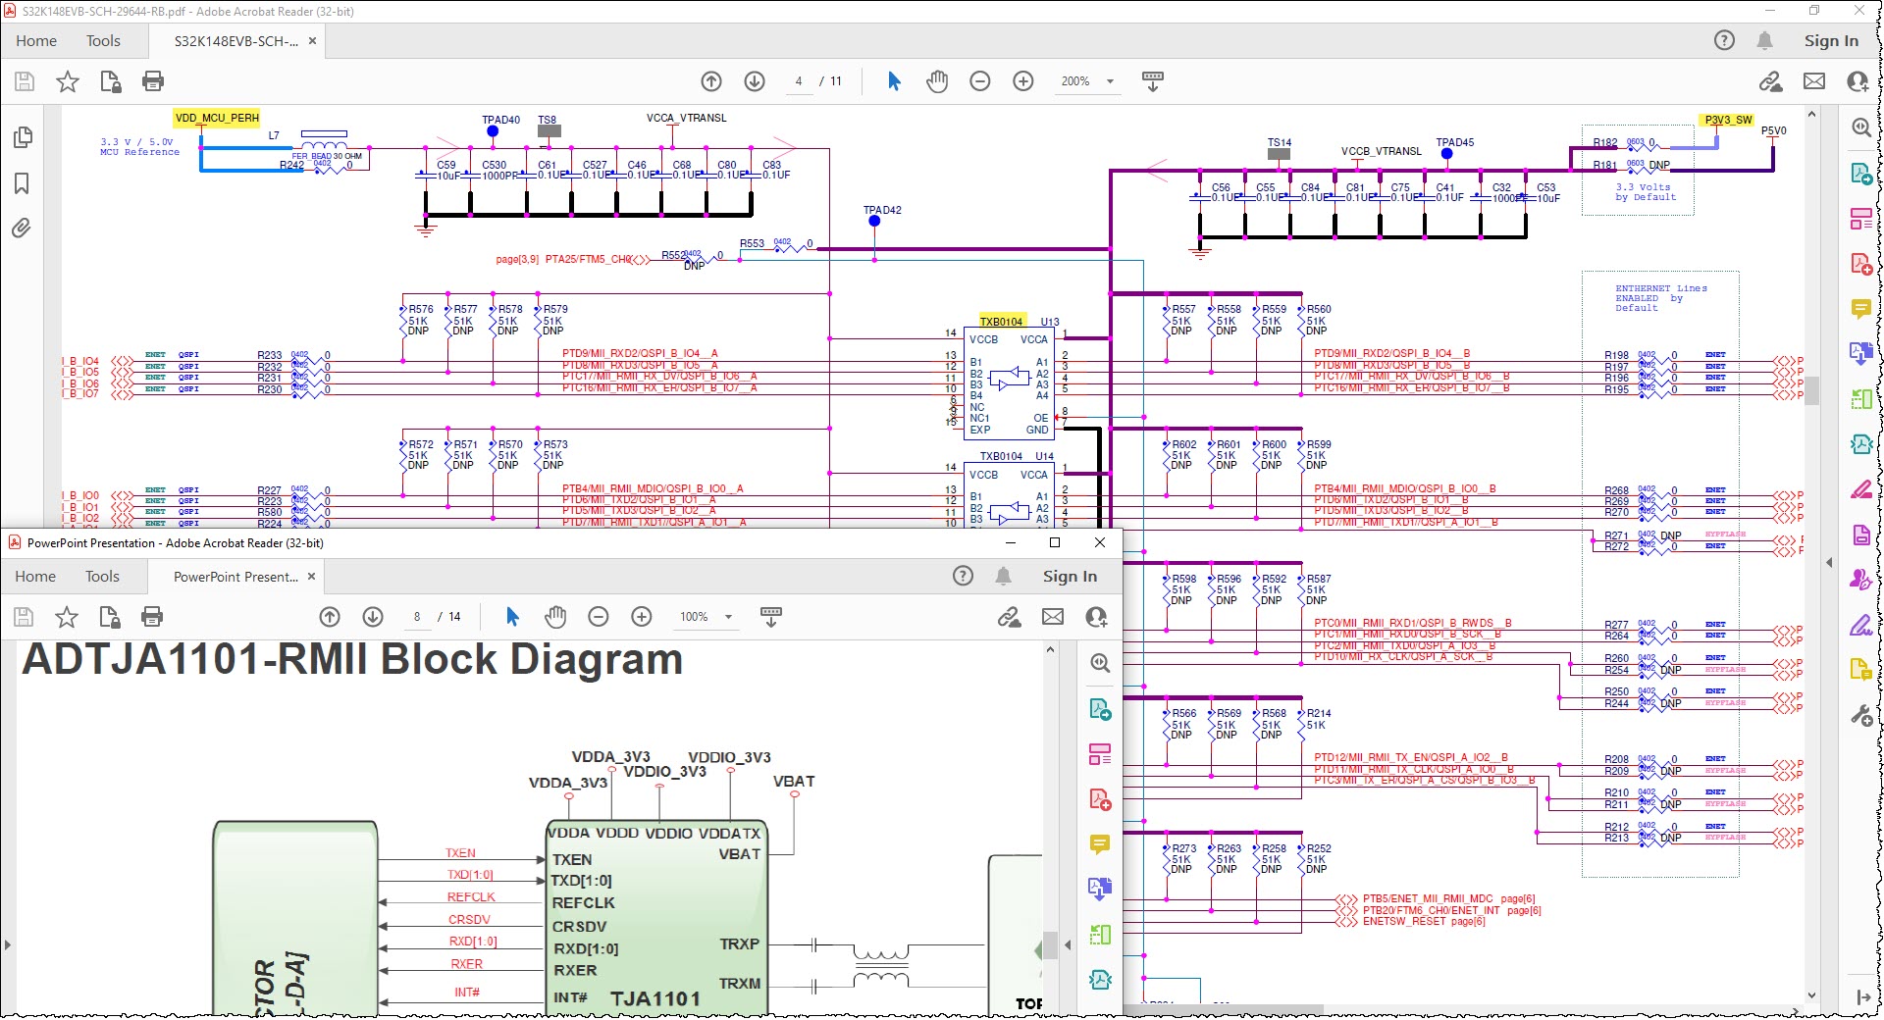Add a star bookmark to S32K148EVB document

tap(67, 81)
